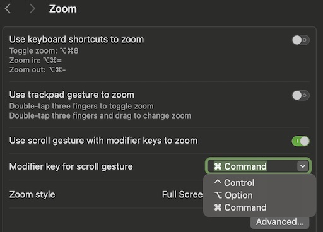Viewport: 323px width, 232px height.
Task: Go forward with the right chevron arrow
Action: 32,9
